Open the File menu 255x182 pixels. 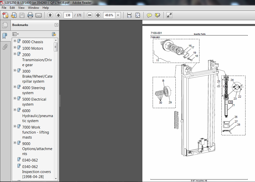tap(4, 8)
